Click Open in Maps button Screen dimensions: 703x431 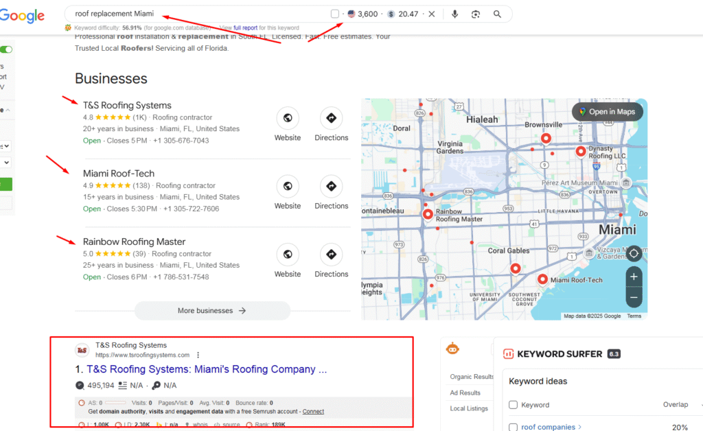tap(607, 112)
